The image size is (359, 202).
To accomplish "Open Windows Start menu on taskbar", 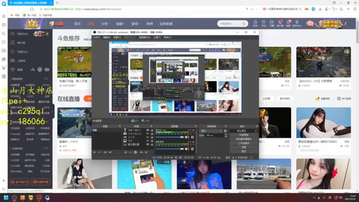I will (x=6, y=198).
